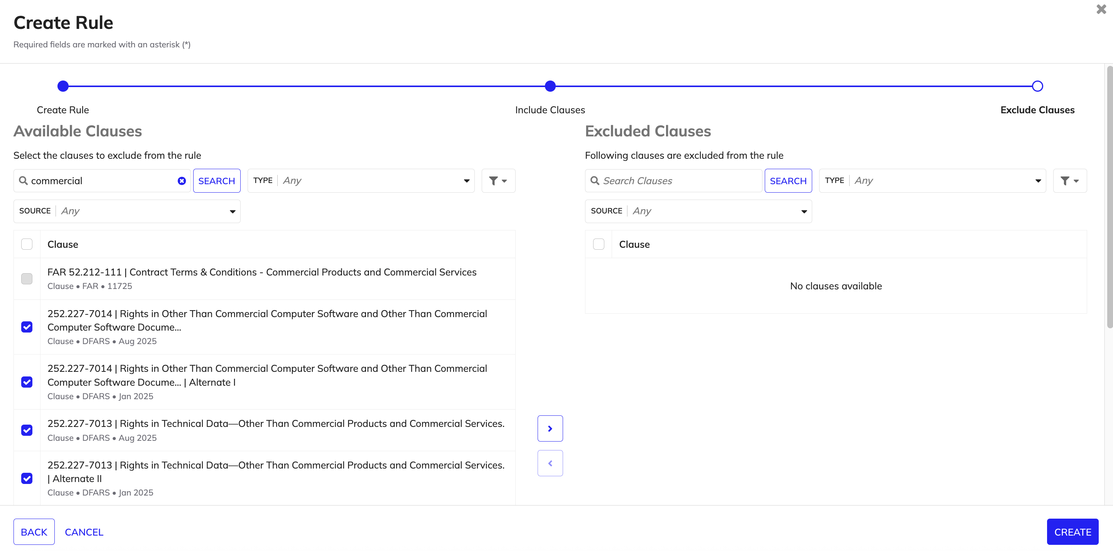Click the CANCEL link

[84, 532]
